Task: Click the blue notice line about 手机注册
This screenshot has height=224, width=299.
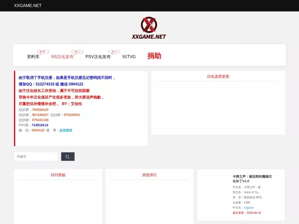Action: click(67, 78)
